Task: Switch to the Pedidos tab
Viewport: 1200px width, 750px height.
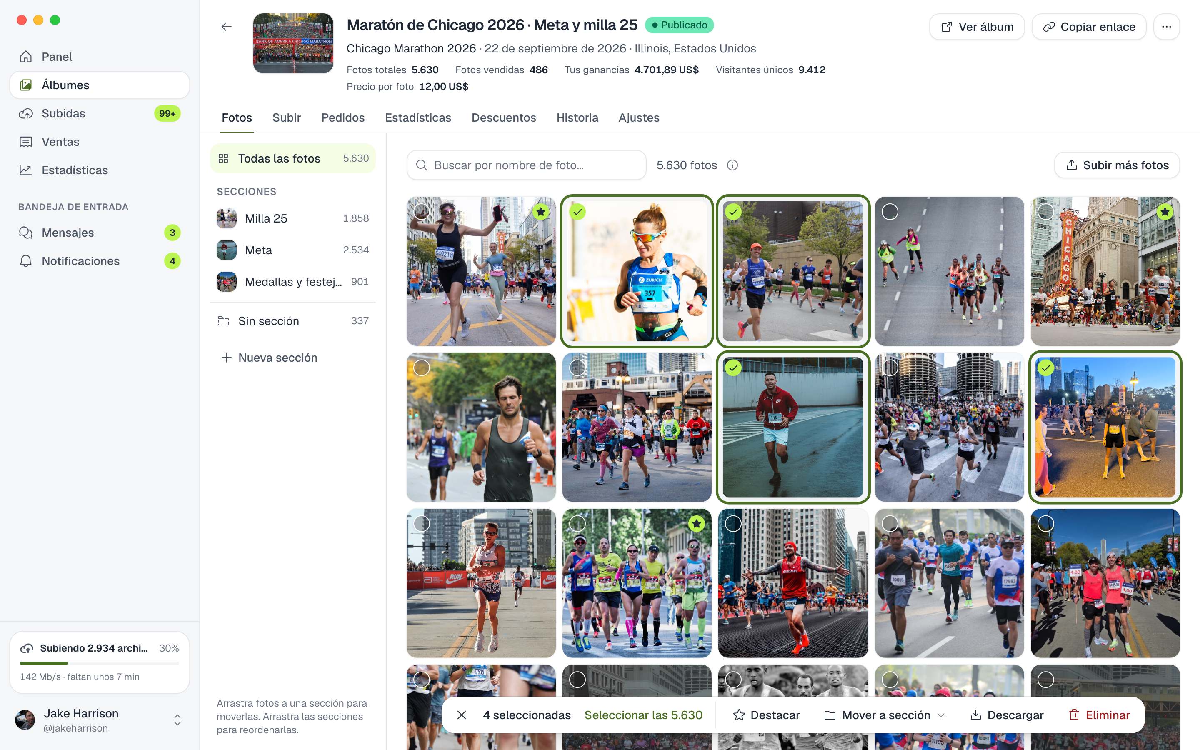Action: click(x=342, y=118)
